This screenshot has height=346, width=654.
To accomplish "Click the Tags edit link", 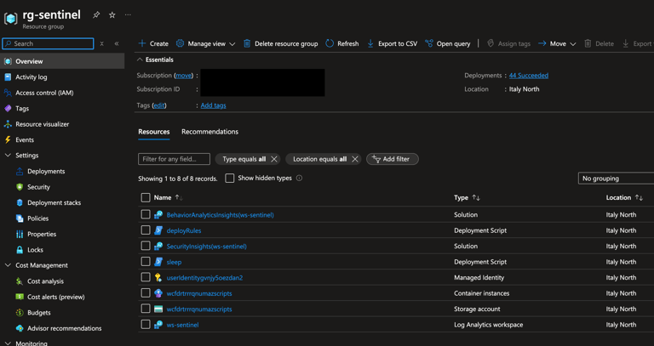I will click(159, 105).
